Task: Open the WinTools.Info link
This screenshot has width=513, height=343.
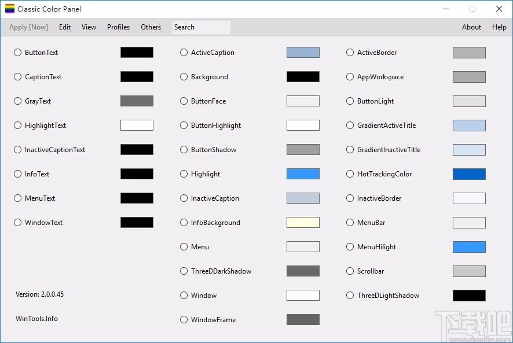Action: (x=36, y=319)
